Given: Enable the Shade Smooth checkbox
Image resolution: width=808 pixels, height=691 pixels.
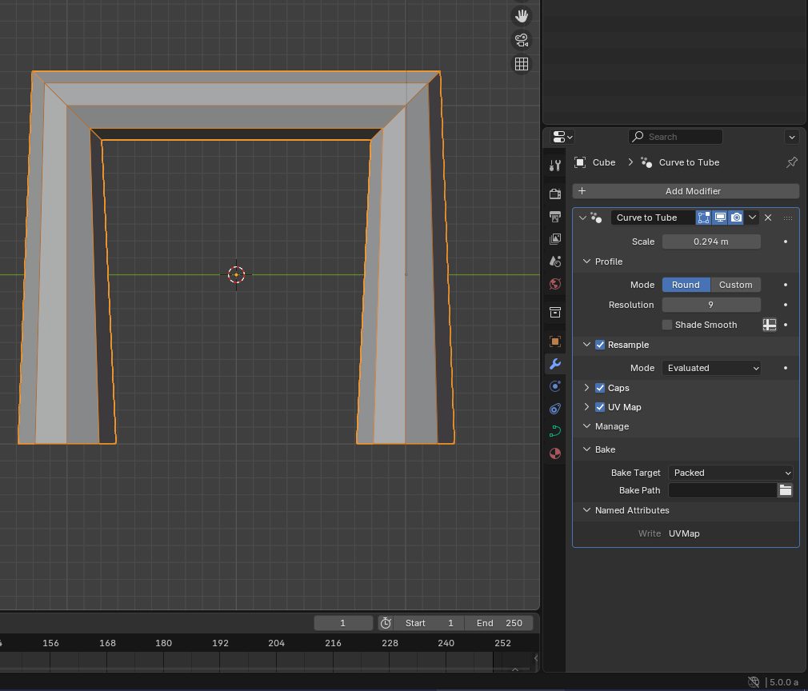Looking at the screenshot, I should point(667,325).
